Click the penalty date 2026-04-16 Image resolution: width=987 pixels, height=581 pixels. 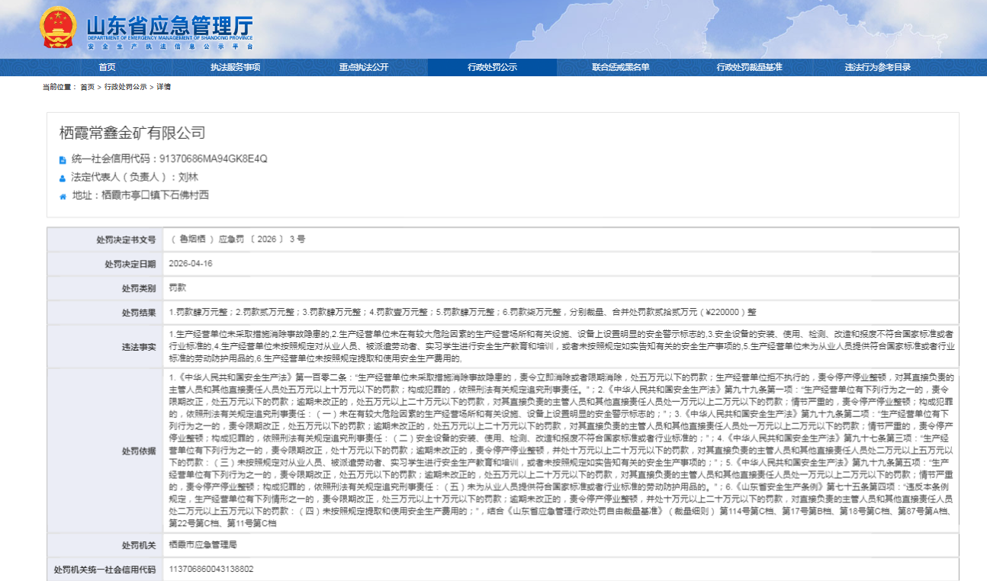(x=191, y=264)
